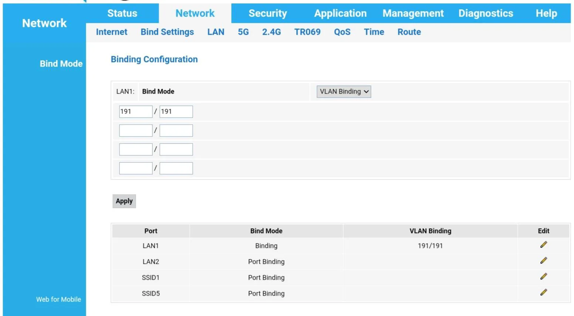Click the edit pencil for LAN2
The width and height of the screenshot is (574, 316).
(x=543, y=261)
